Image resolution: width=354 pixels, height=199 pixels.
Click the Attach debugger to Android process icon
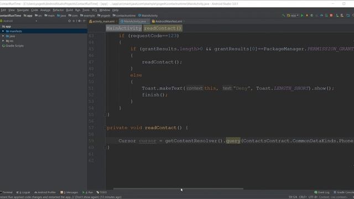[326, 15]
